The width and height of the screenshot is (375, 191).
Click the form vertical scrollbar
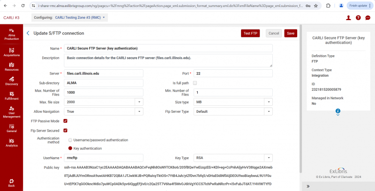pyautogui.click(x=300, y=98)
